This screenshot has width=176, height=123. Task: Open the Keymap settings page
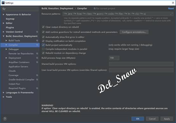click(x=10, y=19)
